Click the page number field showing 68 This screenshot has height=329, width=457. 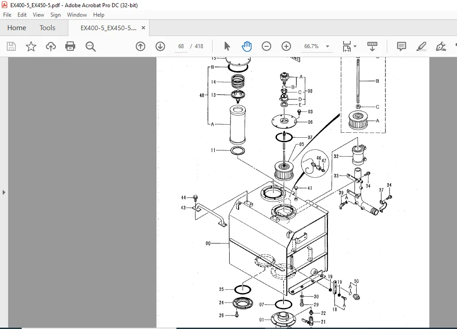pyautogui.click(x=181, y=46)
